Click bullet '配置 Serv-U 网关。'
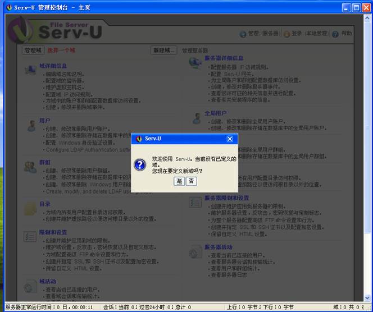Screen dimensions: 373x312 pos(233,74)
